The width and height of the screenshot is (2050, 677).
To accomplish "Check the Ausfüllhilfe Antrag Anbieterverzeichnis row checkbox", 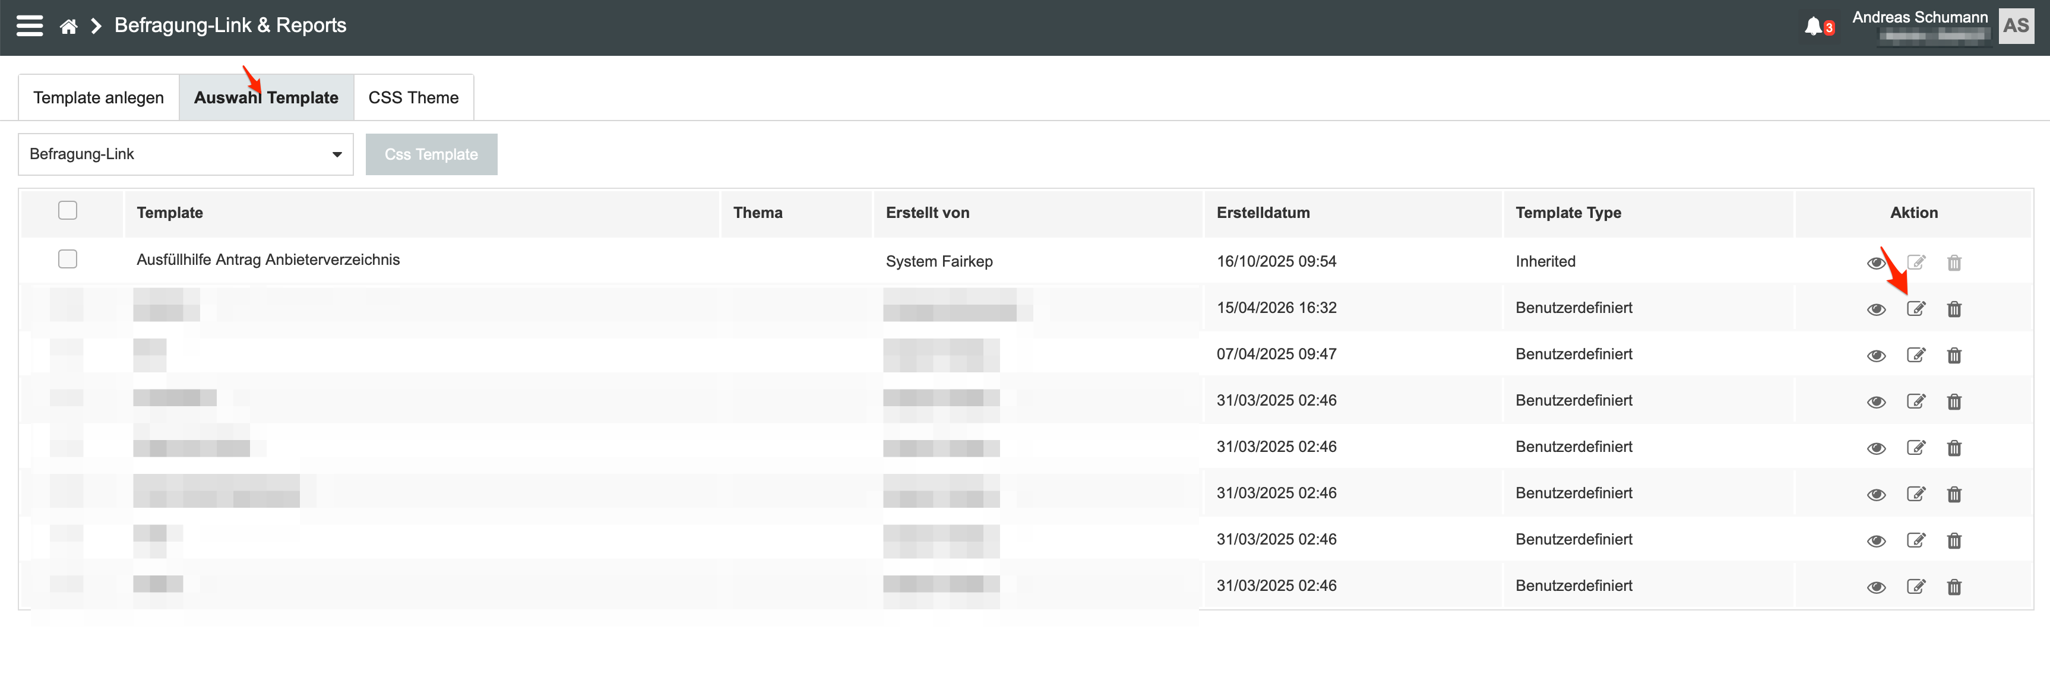I will click(68, 258).
